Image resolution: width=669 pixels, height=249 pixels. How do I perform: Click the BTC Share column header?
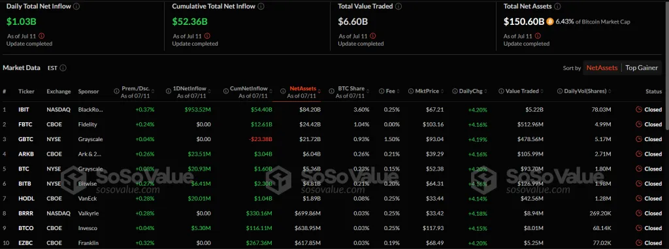[x=351, y=88]
